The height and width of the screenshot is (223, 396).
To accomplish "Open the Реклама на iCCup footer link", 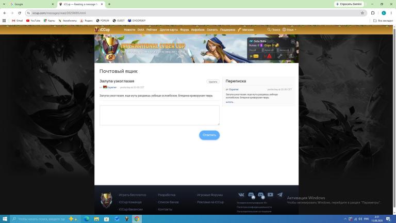I will [x=210, y=202].
